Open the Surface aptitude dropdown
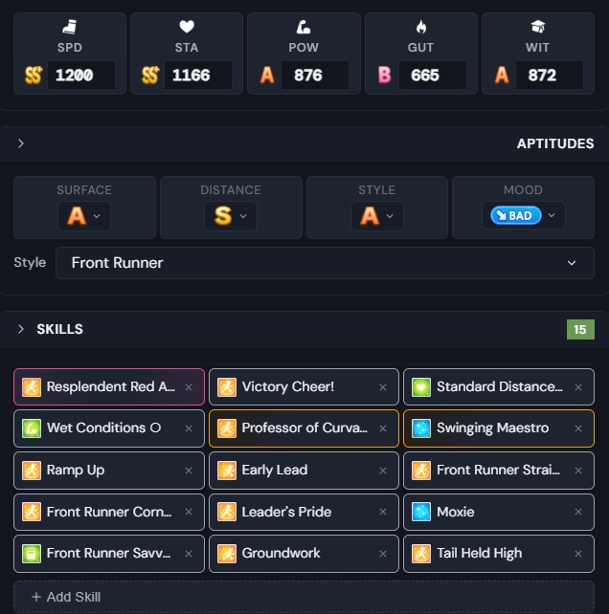Image resolution: width=609 pixels, height=614 pixels. point(84,216)
